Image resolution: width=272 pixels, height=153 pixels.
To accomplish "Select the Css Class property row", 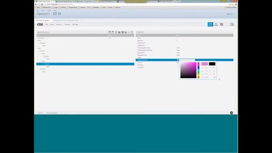I will tap(157, 67).
